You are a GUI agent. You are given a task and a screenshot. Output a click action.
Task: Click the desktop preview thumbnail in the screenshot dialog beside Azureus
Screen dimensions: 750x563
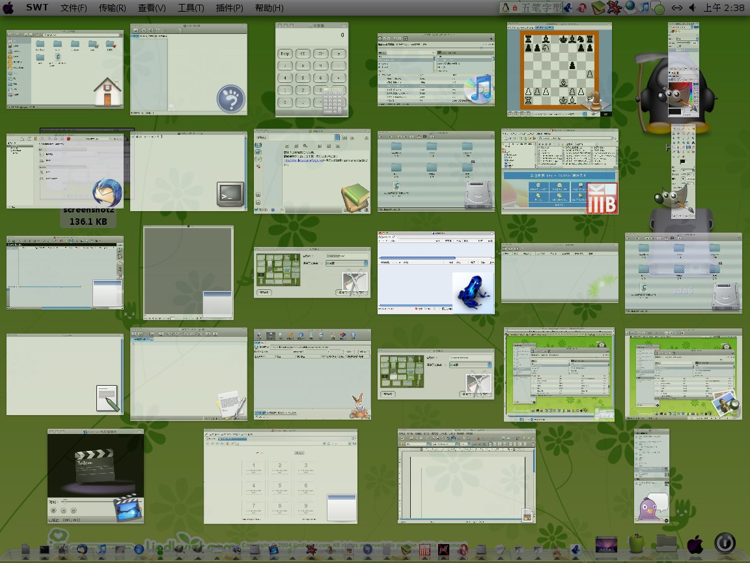[x=279, y=270]
